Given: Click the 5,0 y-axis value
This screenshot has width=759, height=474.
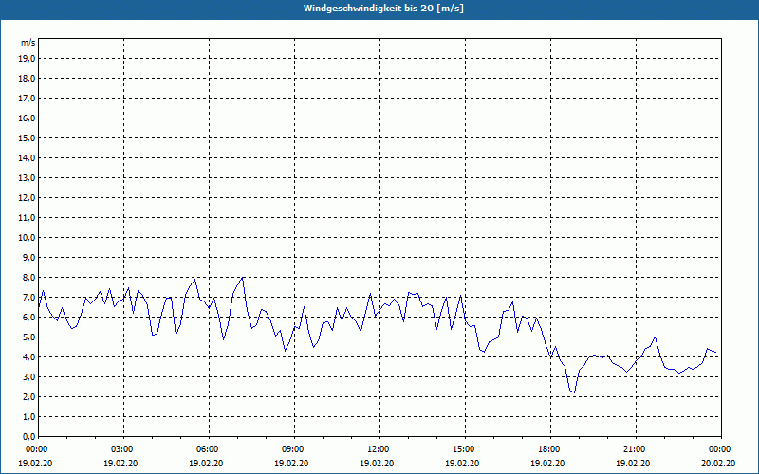Looking at the screenshot, I should (x=29, y=337).
